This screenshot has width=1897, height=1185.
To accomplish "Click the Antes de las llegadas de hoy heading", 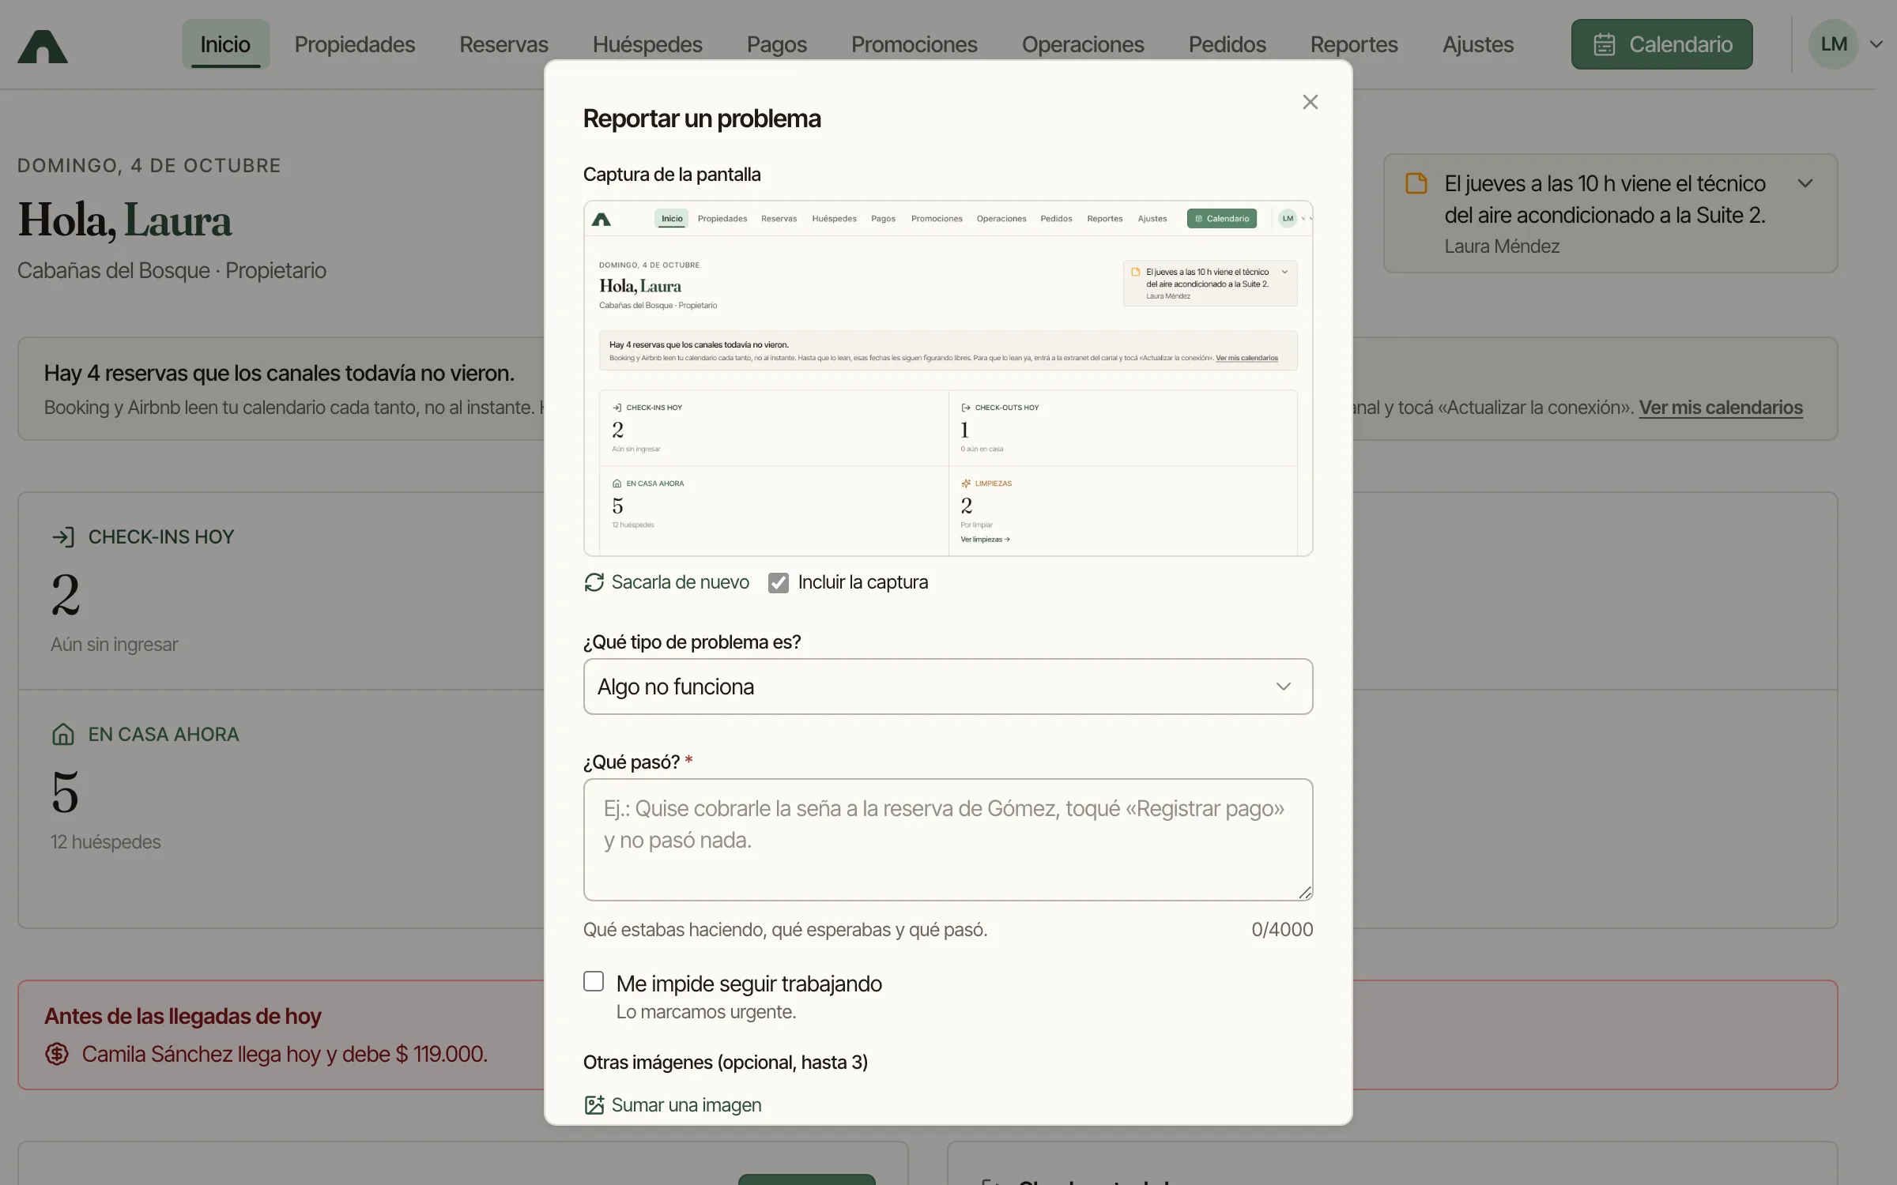I will click(x=183, y=1016).
